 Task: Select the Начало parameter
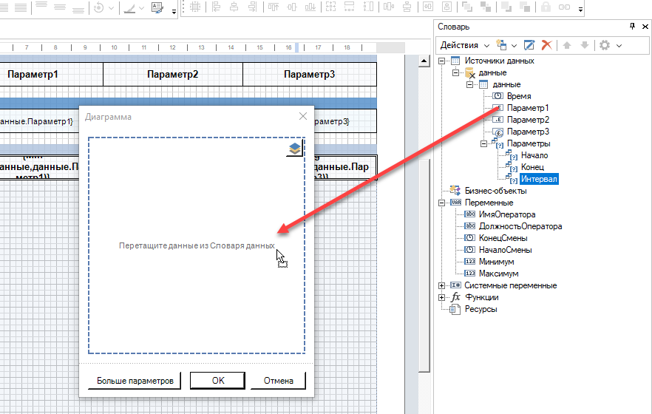pyautogui.click(x=534, y=155)
